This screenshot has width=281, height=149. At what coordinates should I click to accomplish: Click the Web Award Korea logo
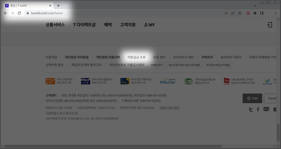227,81
